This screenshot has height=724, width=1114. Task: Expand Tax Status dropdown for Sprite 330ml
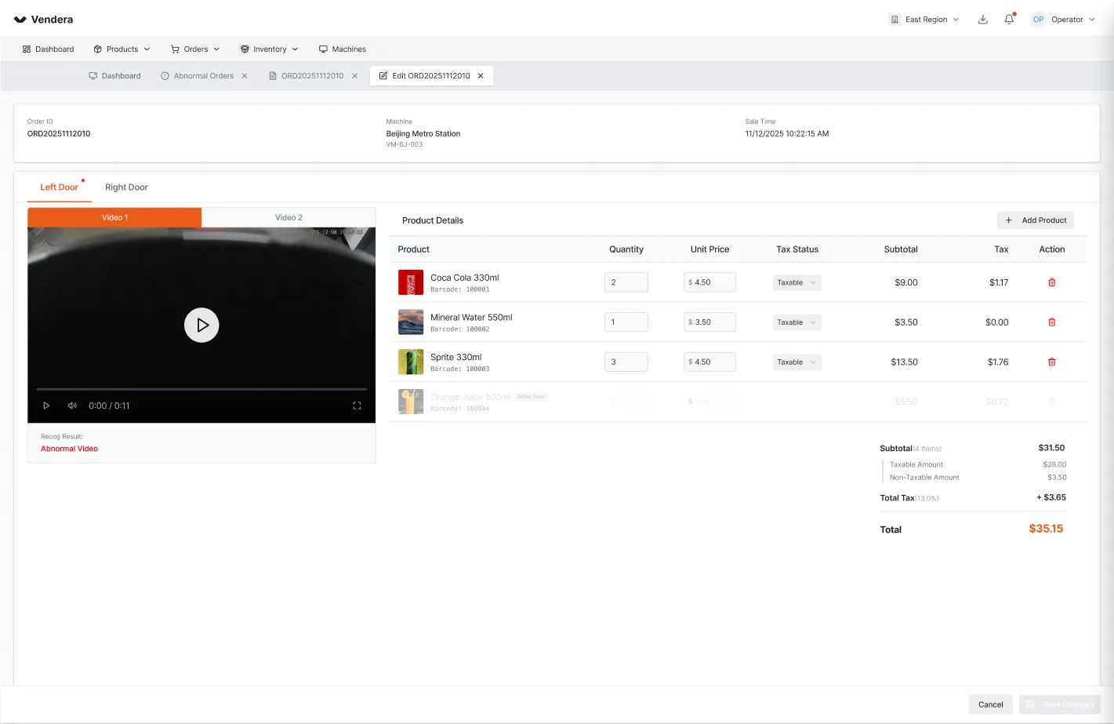point(796,362)
